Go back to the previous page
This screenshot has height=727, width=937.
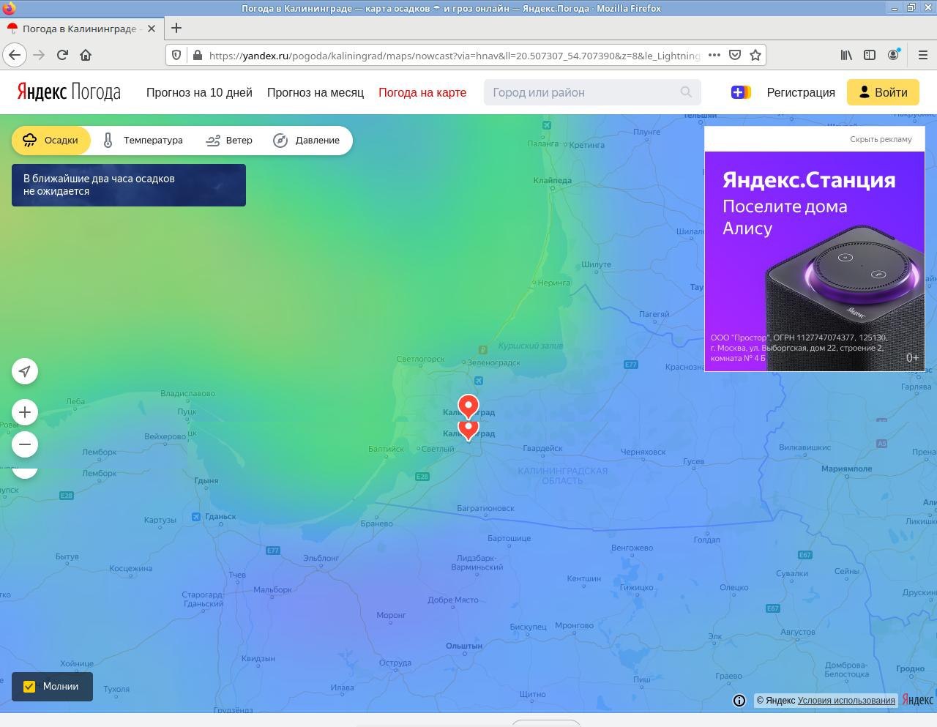click(x=15, y=55)
